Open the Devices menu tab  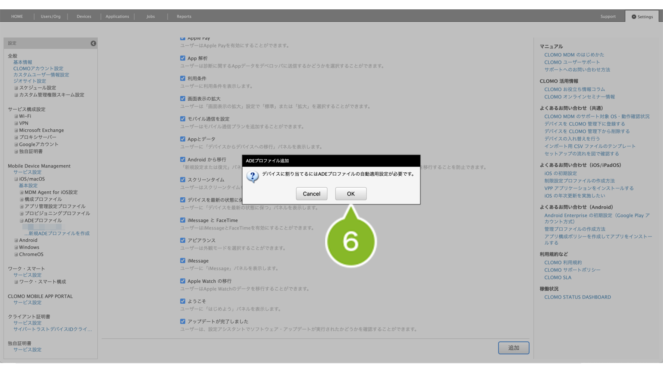84,16
